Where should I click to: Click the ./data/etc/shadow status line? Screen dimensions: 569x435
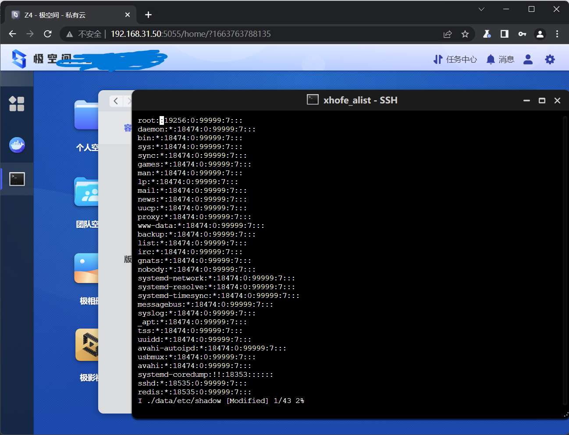[220, 401]
